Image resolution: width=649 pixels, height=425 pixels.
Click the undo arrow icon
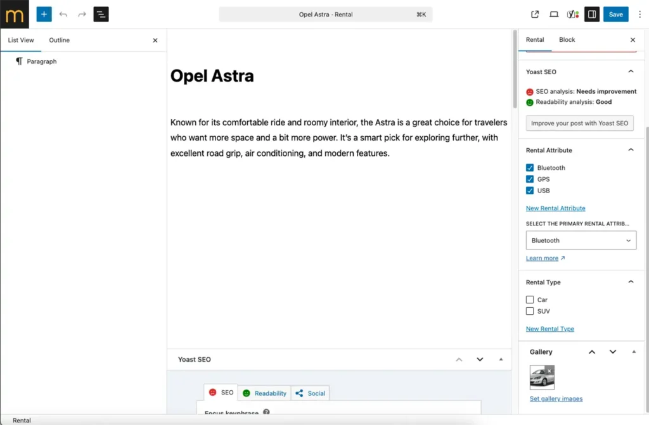(x=63, y=14)
